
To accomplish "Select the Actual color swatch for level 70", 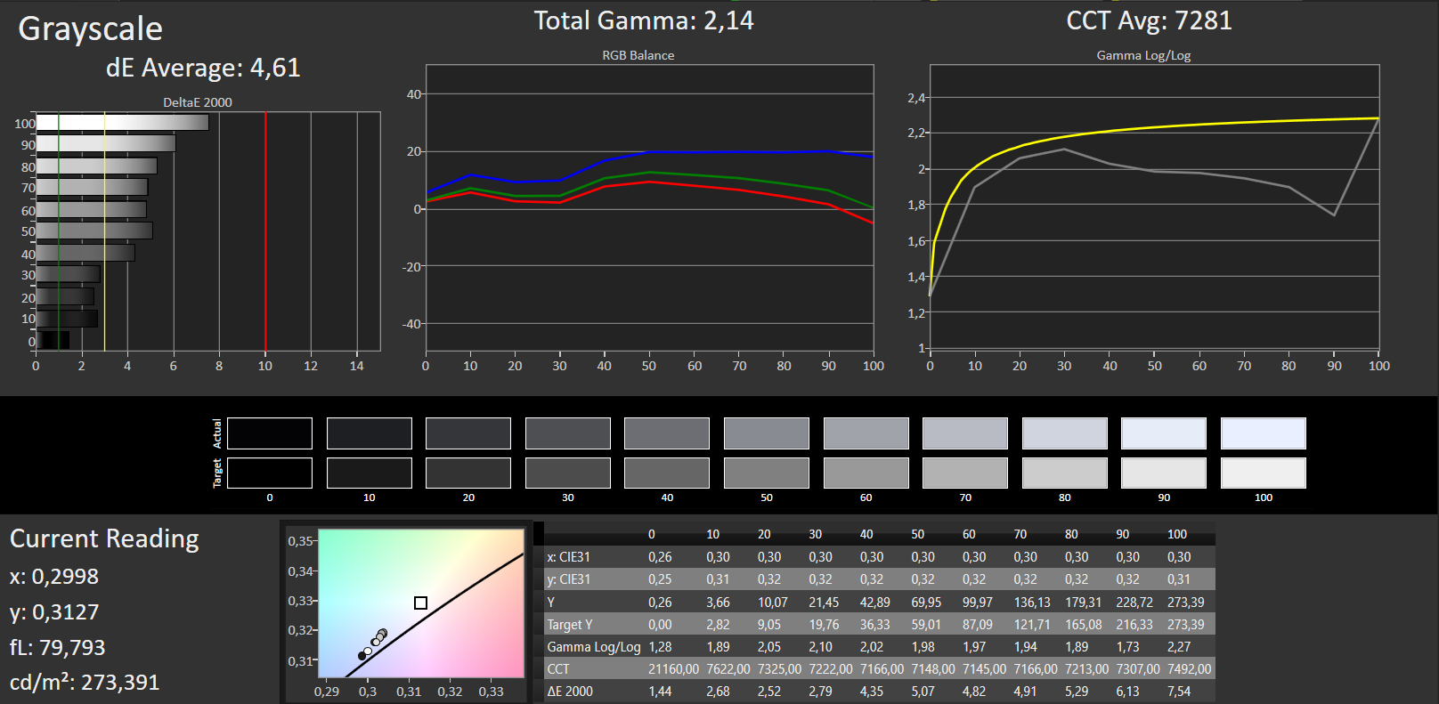I will pyautogui.click(x=965, y=433).
